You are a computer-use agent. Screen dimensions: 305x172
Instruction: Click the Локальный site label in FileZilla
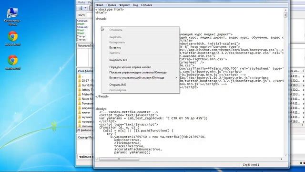click(x=84, y=46)
